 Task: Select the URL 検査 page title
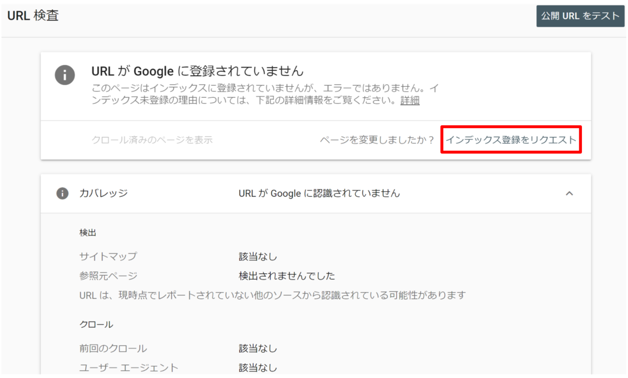[x=32, y=16]
